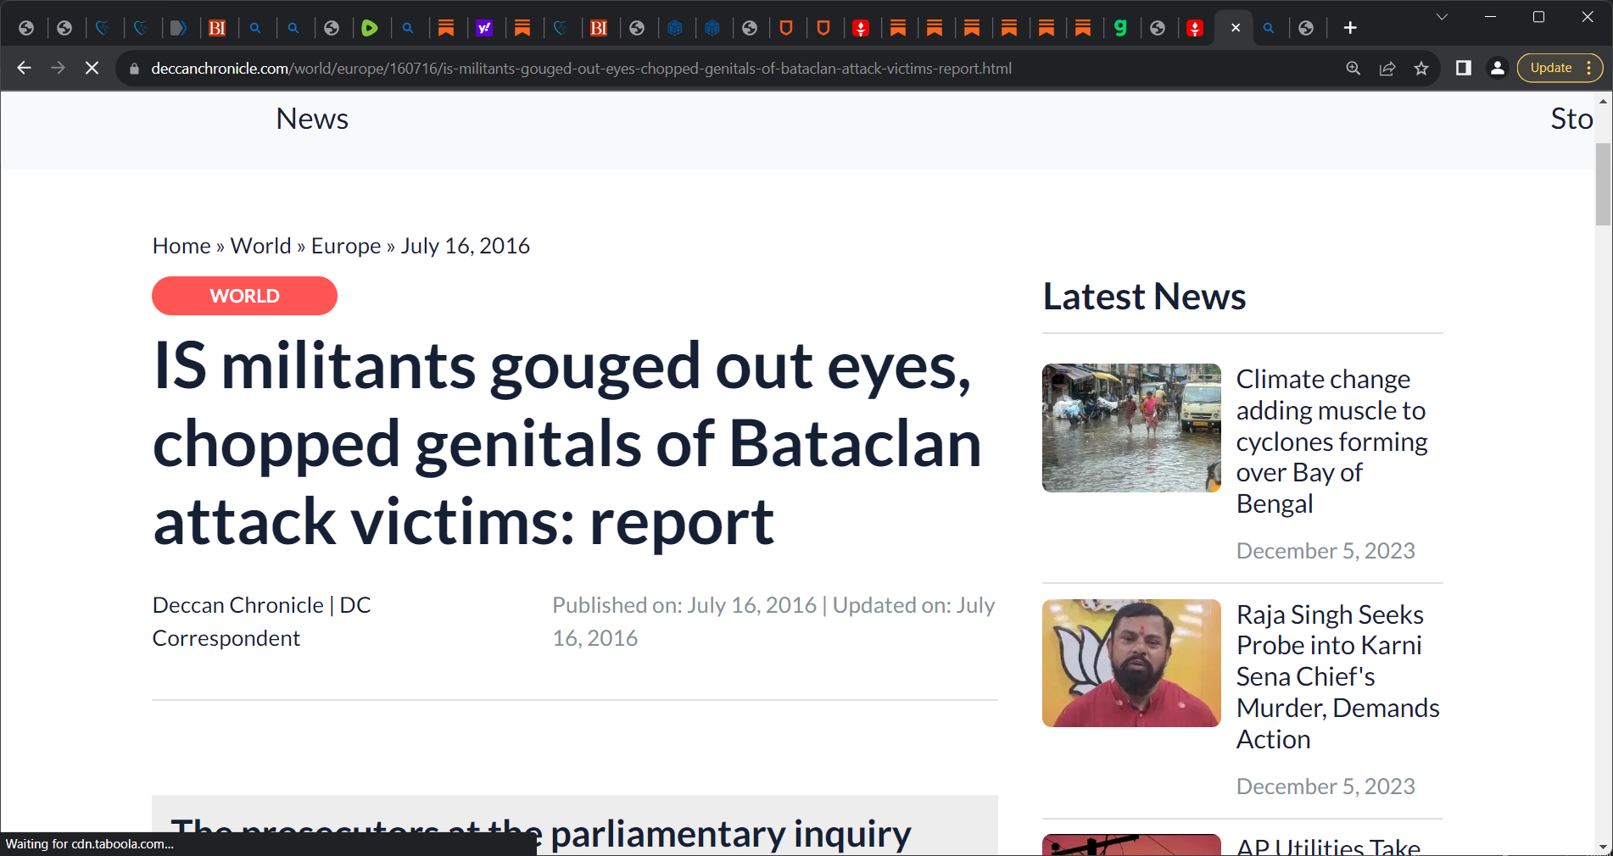1613x856 pixels.
Task: Stop loading the page
Action: coord(92,68)
